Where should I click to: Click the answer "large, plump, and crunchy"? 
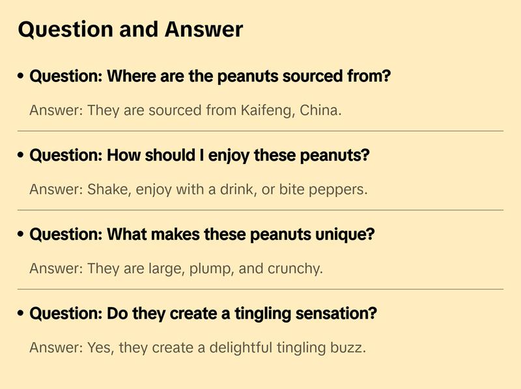coord(176,269)
